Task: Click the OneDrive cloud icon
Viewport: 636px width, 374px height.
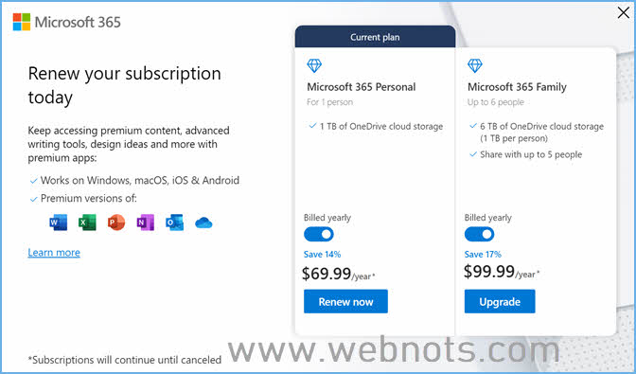Action: tap(203, 223)
